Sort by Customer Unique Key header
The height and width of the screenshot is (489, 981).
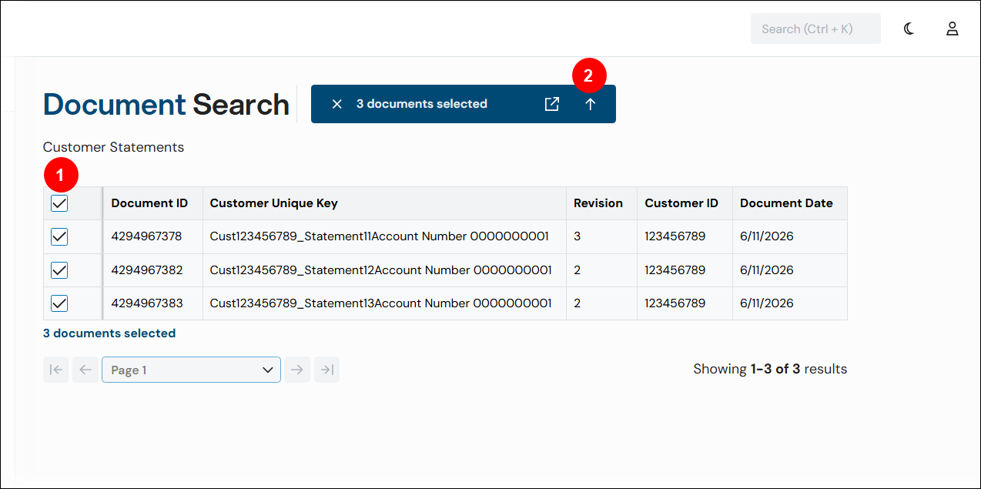click(385, 203)
